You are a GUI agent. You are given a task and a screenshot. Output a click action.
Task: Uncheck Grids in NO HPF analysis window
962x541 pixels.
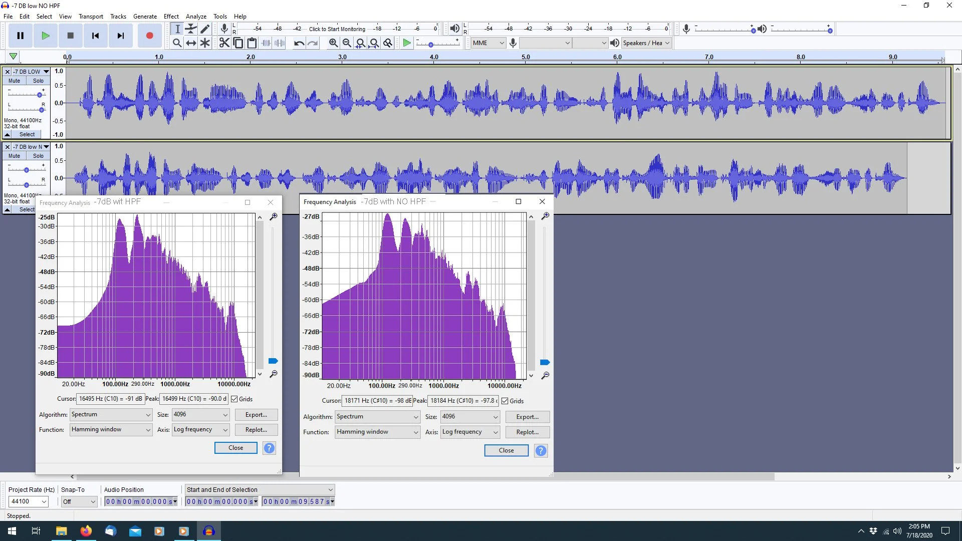pos(505,401)
